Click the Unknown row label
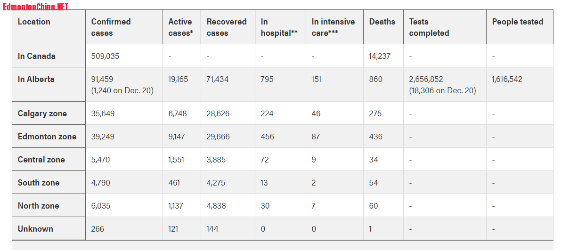 point(35,229)
